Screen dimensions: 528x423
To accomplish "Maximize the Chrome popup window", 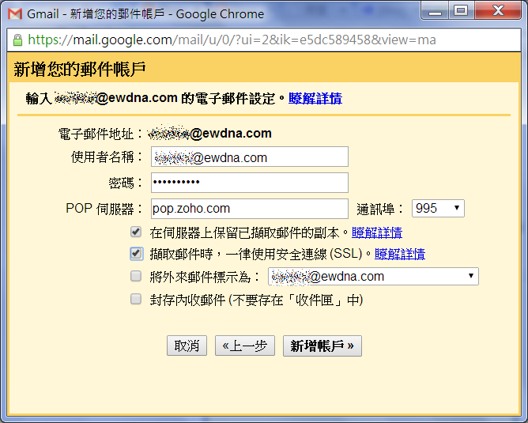I will coord(461,11).
